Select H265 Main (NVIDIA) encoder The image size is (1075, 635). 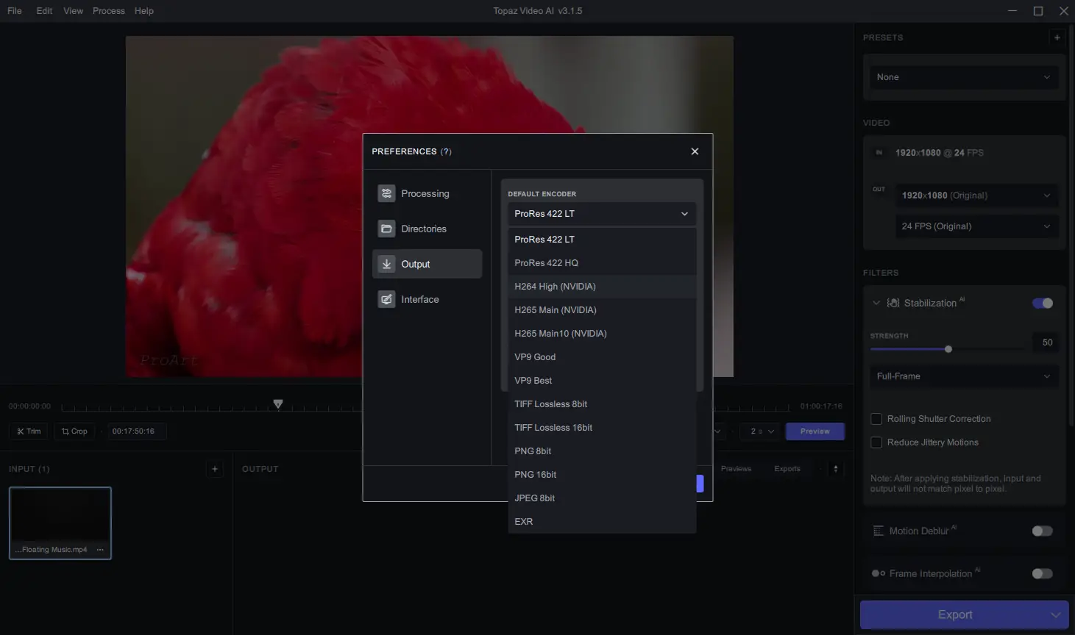[602, 310]
